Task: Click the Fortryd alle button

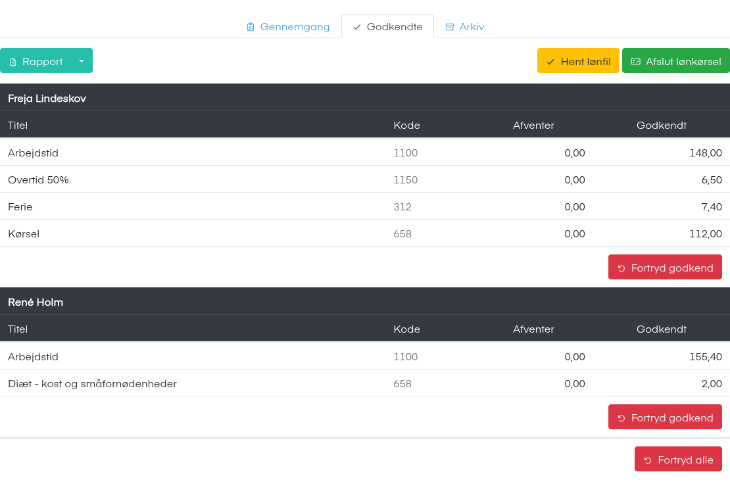Action: [x=678, y=460]
